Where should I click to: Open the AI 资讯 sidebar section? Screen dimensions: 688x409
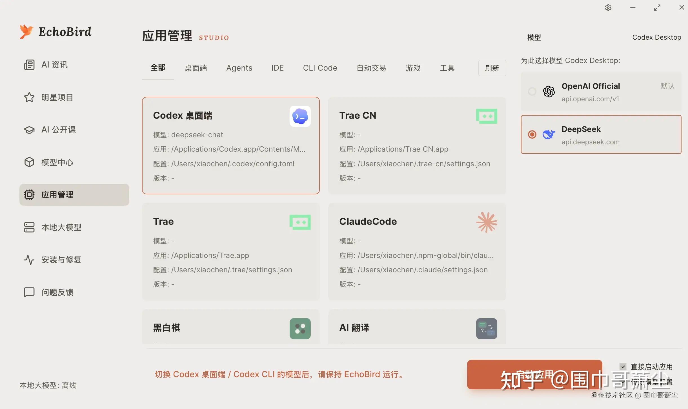click(x=74, y=65)
